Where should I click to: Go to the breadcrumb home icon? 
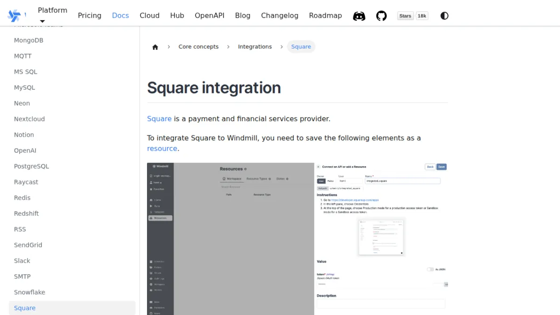[155, 47]
